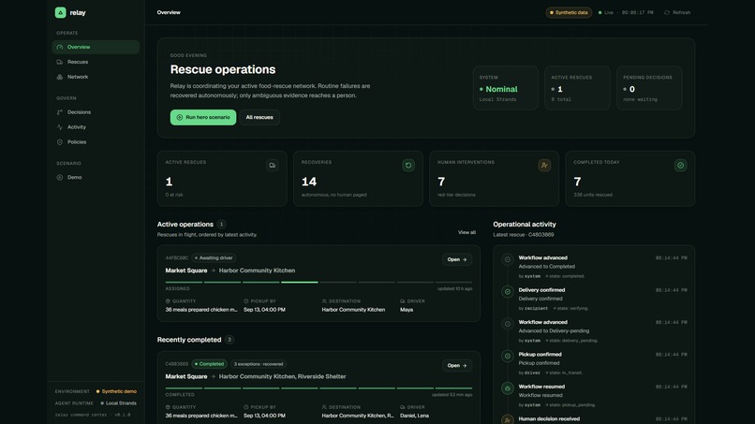Click the Live status indicator
Screen dimensions: 755x424
[606, 12]
